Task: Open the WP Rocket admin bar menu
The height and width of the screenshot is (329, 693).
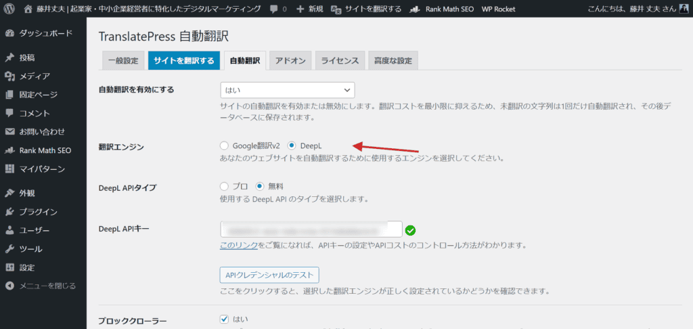Action: click(498, 9)
